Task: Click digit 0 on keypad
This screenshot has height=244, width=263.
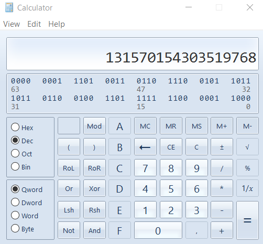Action: click(158, 230)
